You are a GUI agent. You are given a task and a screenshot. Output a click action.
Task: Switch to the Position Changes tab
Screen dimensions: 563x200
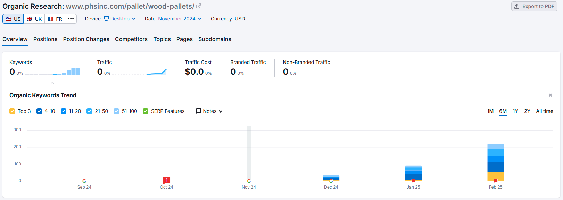coord(86,39)
